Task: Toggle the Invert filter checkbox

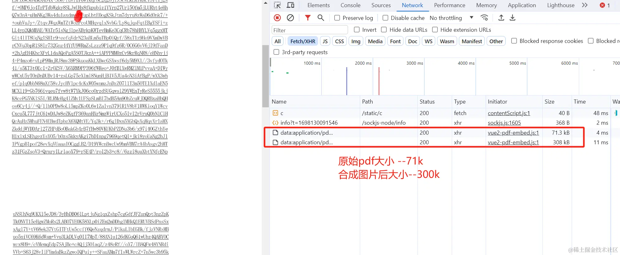Action: click(357, 30)
